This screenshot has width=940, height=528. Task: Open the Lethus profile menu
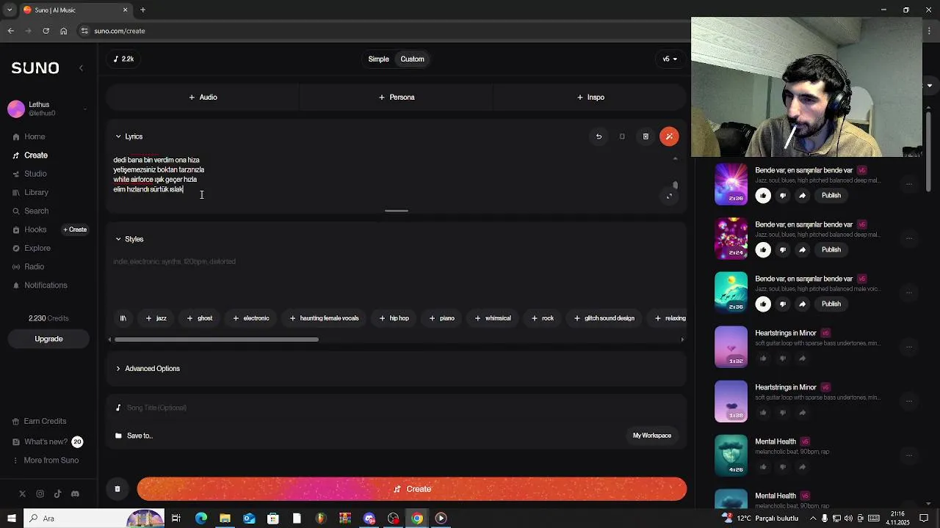point(48,109)
